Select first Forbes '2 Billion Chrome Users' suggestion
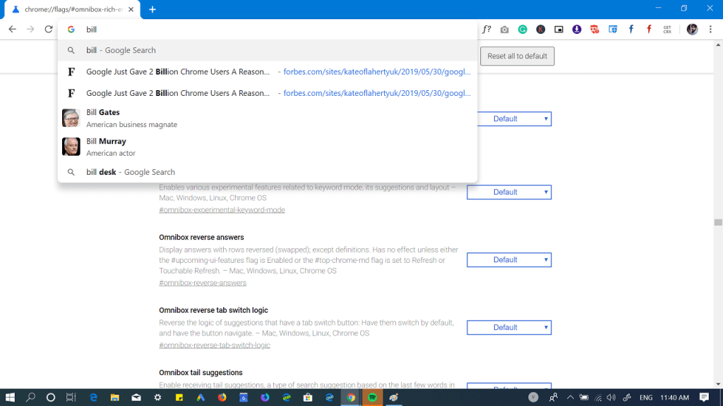The width and height of the screenshot is (723, 406). (268, 72)
